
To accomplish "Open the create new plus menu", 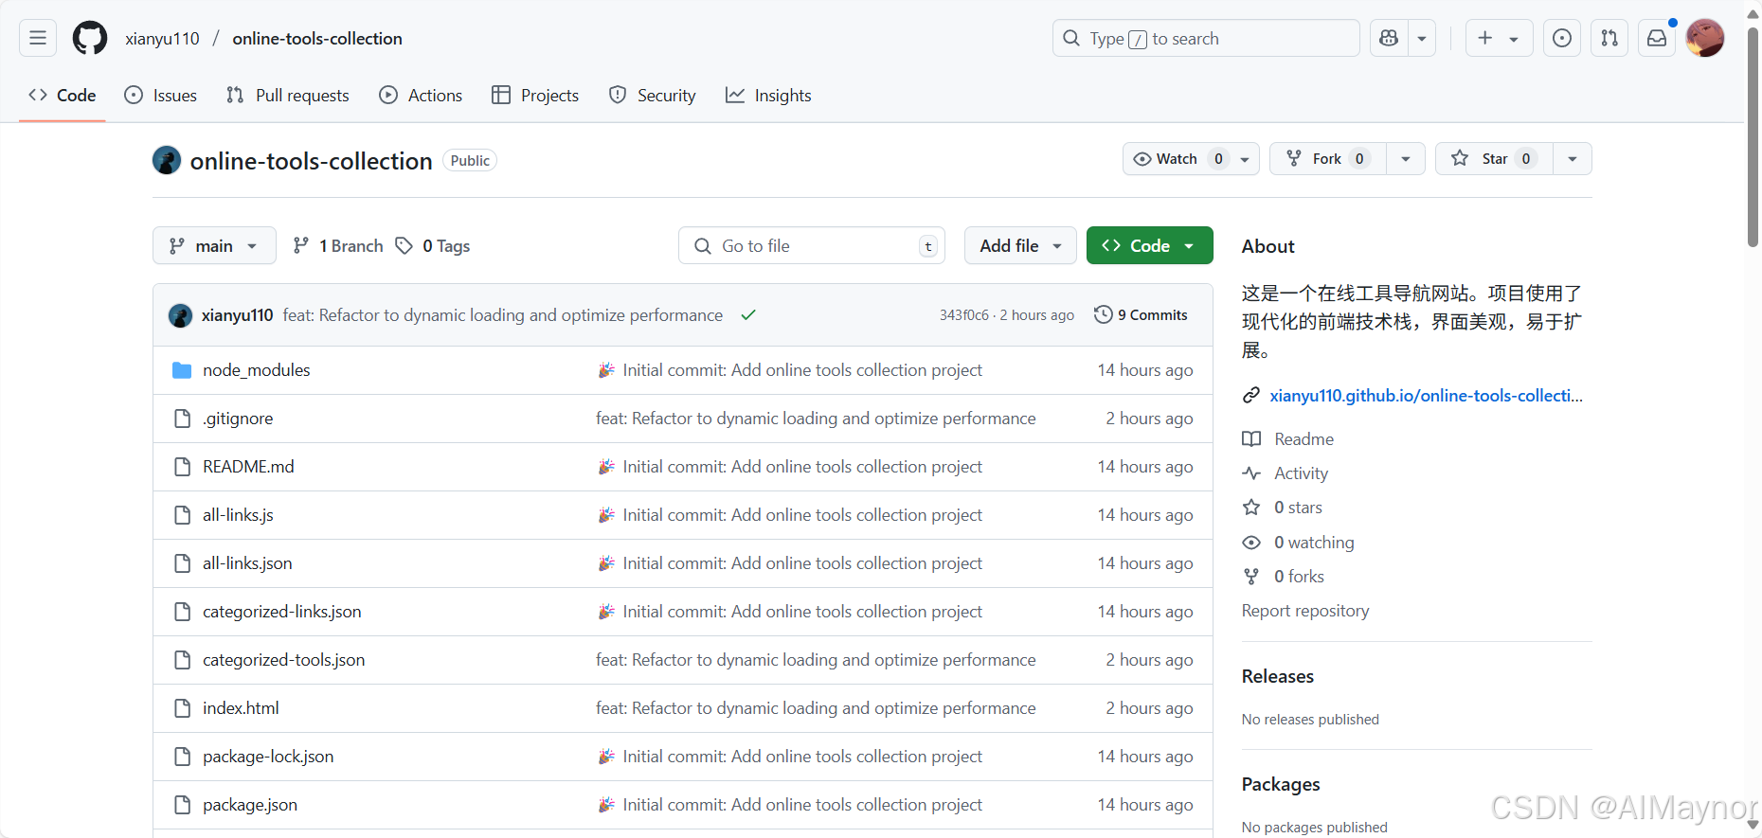I will tap(1499, 38).
